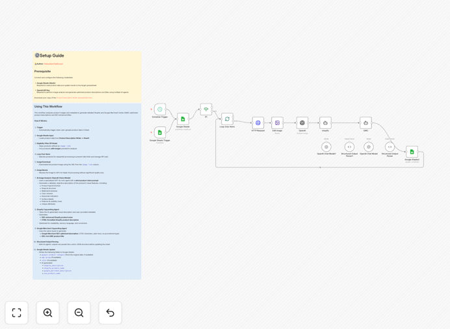Image resolution: width=450 pixels, height=329 pixels.
Task: Zoom out of the workflow canvas
Action: [x=79, y=313]
